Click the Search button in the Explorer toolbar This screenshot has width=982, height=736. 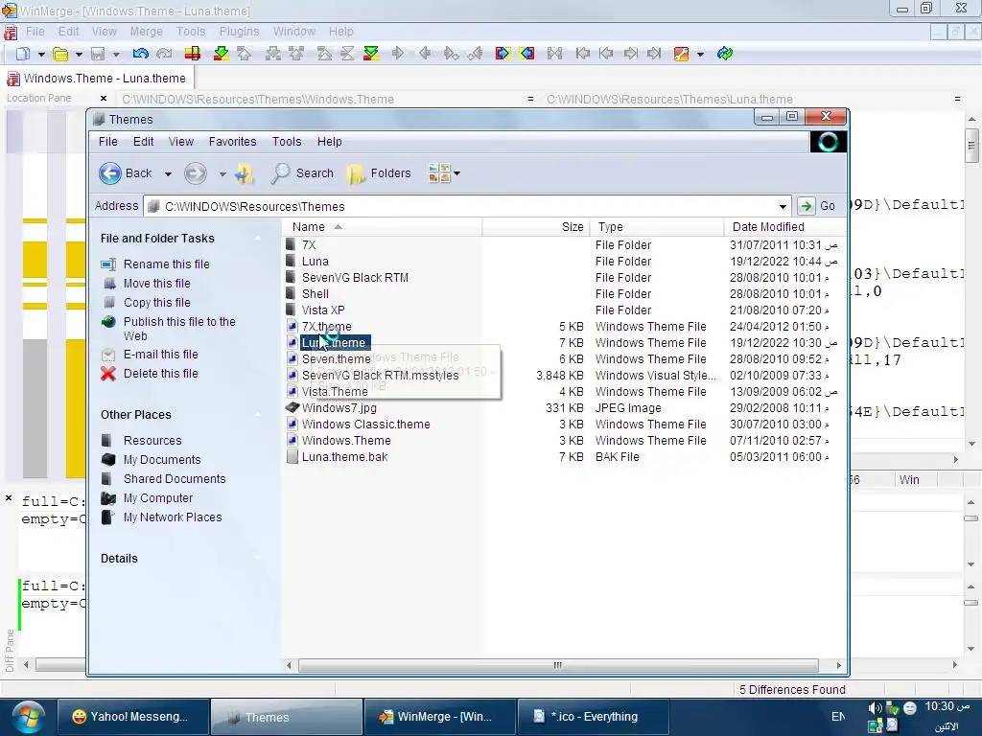tap(303, 173)
